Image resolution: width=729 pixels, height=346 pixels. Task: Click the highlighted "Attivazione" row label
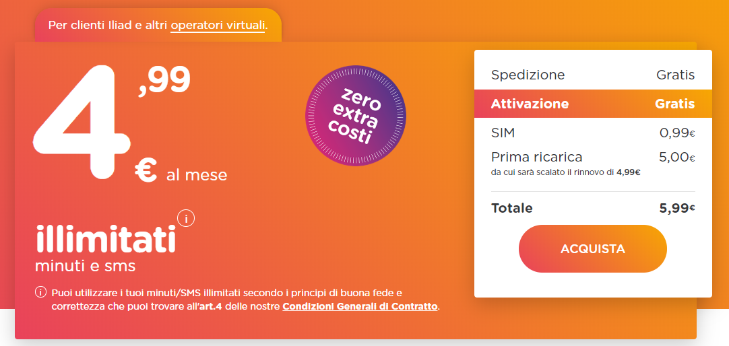[530, 104]
